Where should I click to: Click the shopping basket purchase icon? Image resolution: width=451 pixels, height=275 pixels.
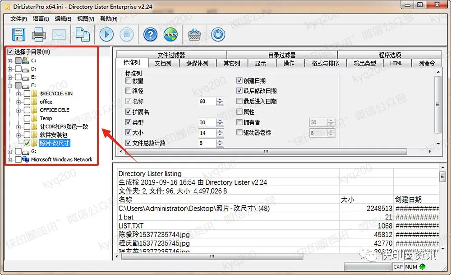[x=195, y=35]
